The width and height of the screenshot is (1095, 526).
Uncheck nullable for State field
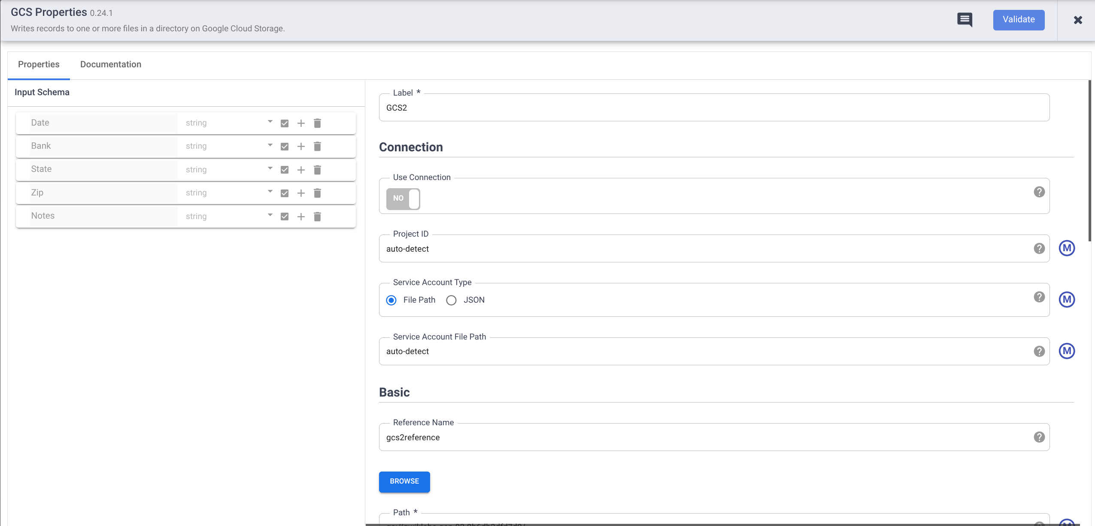285,170
